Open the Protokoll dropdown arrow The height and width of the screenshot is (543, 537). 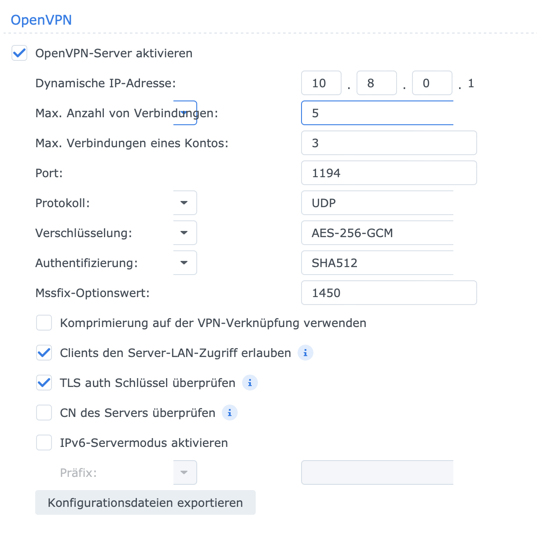[x=184, y=203]
